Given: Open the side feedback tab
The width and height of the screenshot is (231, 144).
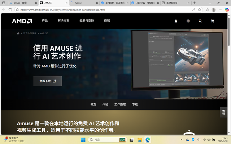Looking at the screenshot, I should [223, 112].
